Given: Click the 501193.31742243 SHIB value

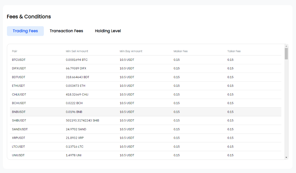Looking at the screenshot, I should (83, 120).
